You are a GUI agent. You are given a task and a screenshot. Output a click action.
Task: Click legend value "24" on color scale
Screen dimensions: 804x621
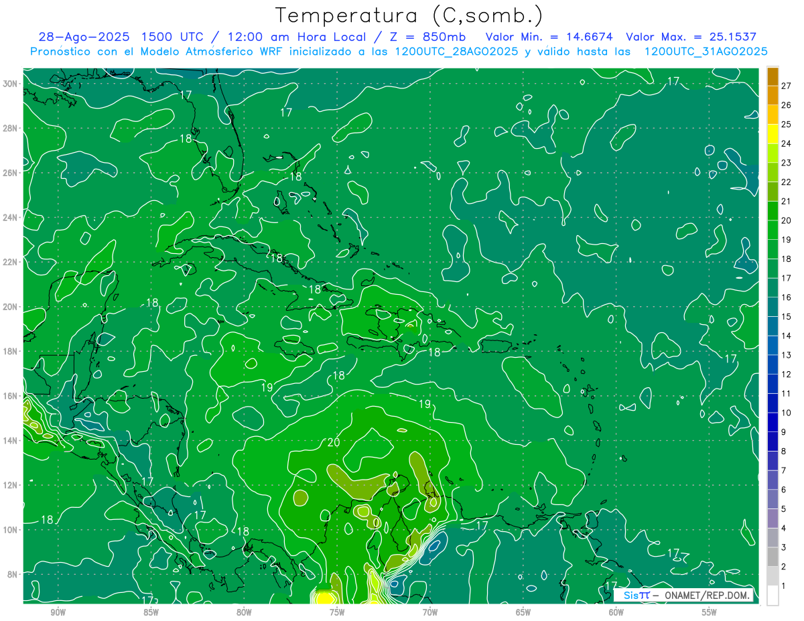pos(786,143)
